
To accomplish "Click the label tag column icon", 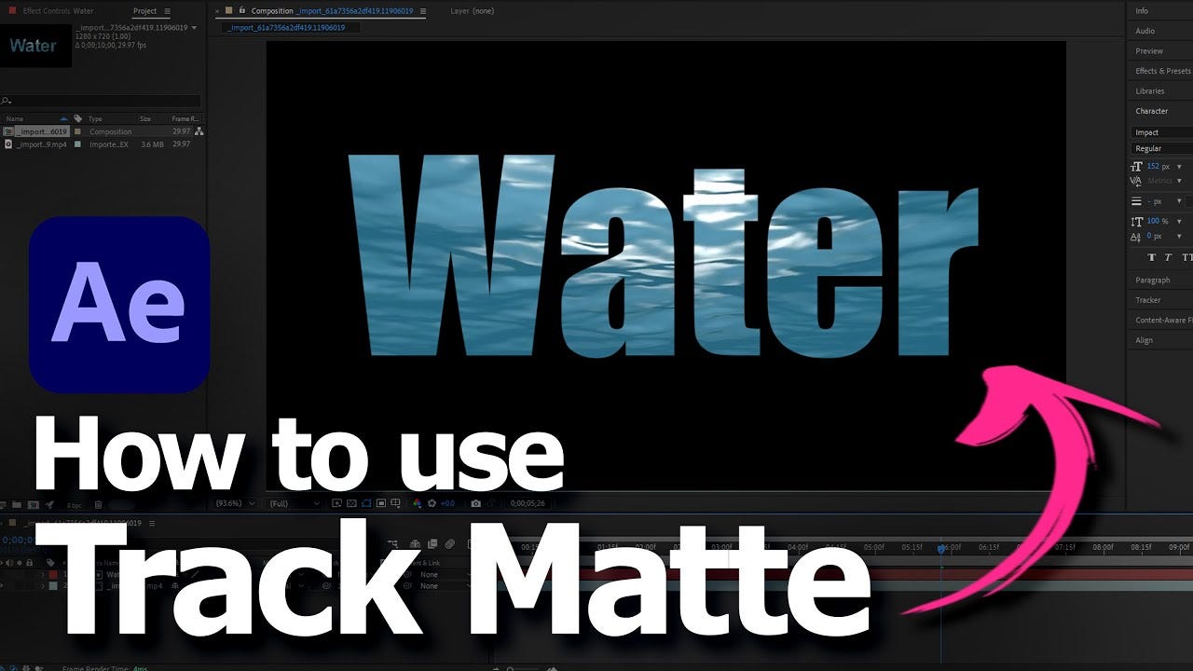I will (x=77, y=118).
